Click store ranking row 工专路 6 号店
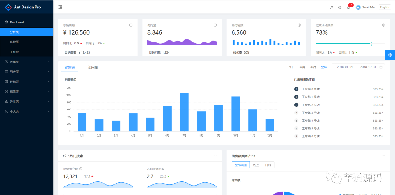Viewport: 395px width, 195px height. pos(339,136)
